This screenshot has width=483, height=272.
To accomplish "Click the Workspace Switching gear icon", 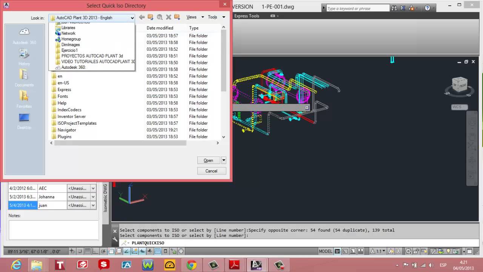I will (409, 251).
